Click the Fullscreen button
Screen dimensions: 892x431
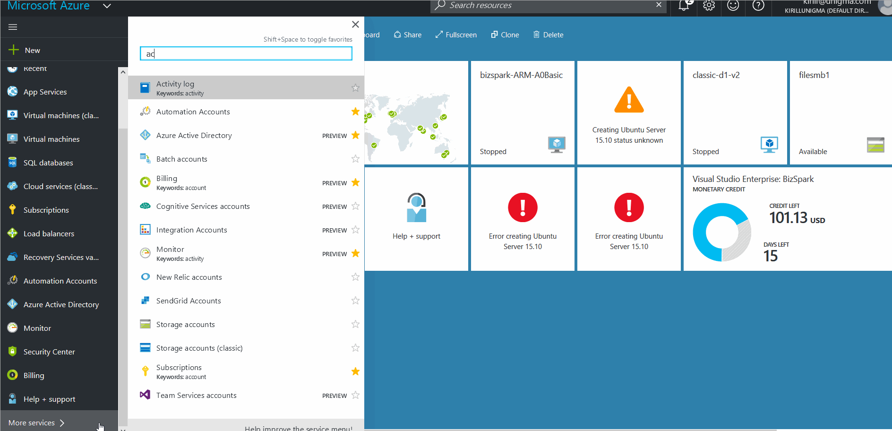[x=456, y=34]
